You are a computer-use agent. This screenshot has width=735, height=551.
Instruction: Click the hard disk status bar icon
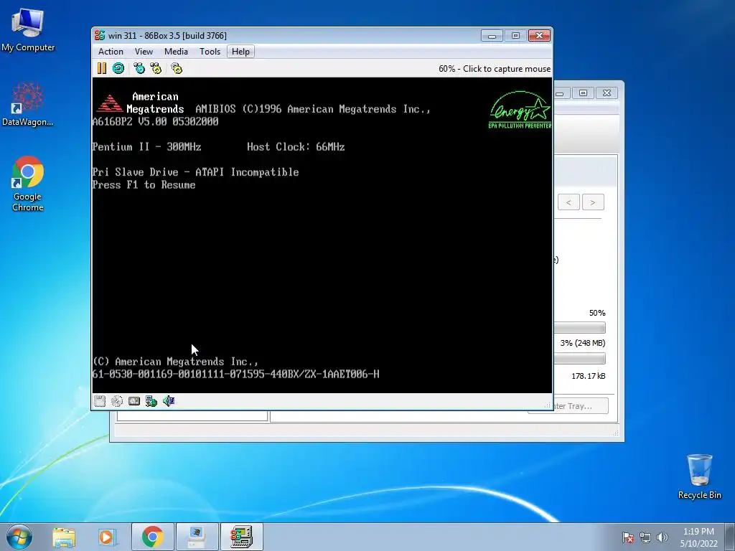[x=134, y=401]
